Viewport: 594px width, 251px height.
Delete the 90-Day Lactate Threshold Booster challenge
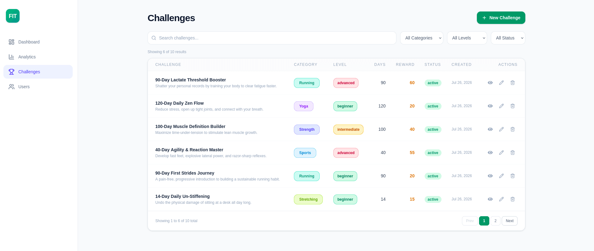pos(513,83)
